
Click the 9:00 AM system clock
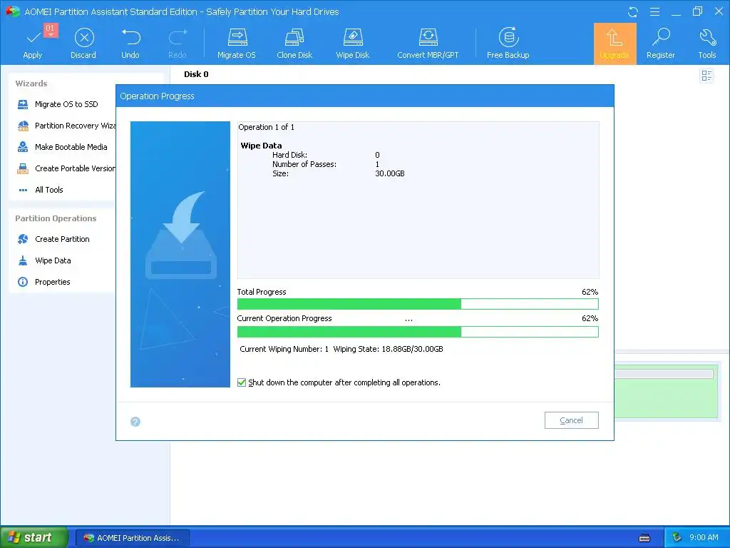point(704,537)
